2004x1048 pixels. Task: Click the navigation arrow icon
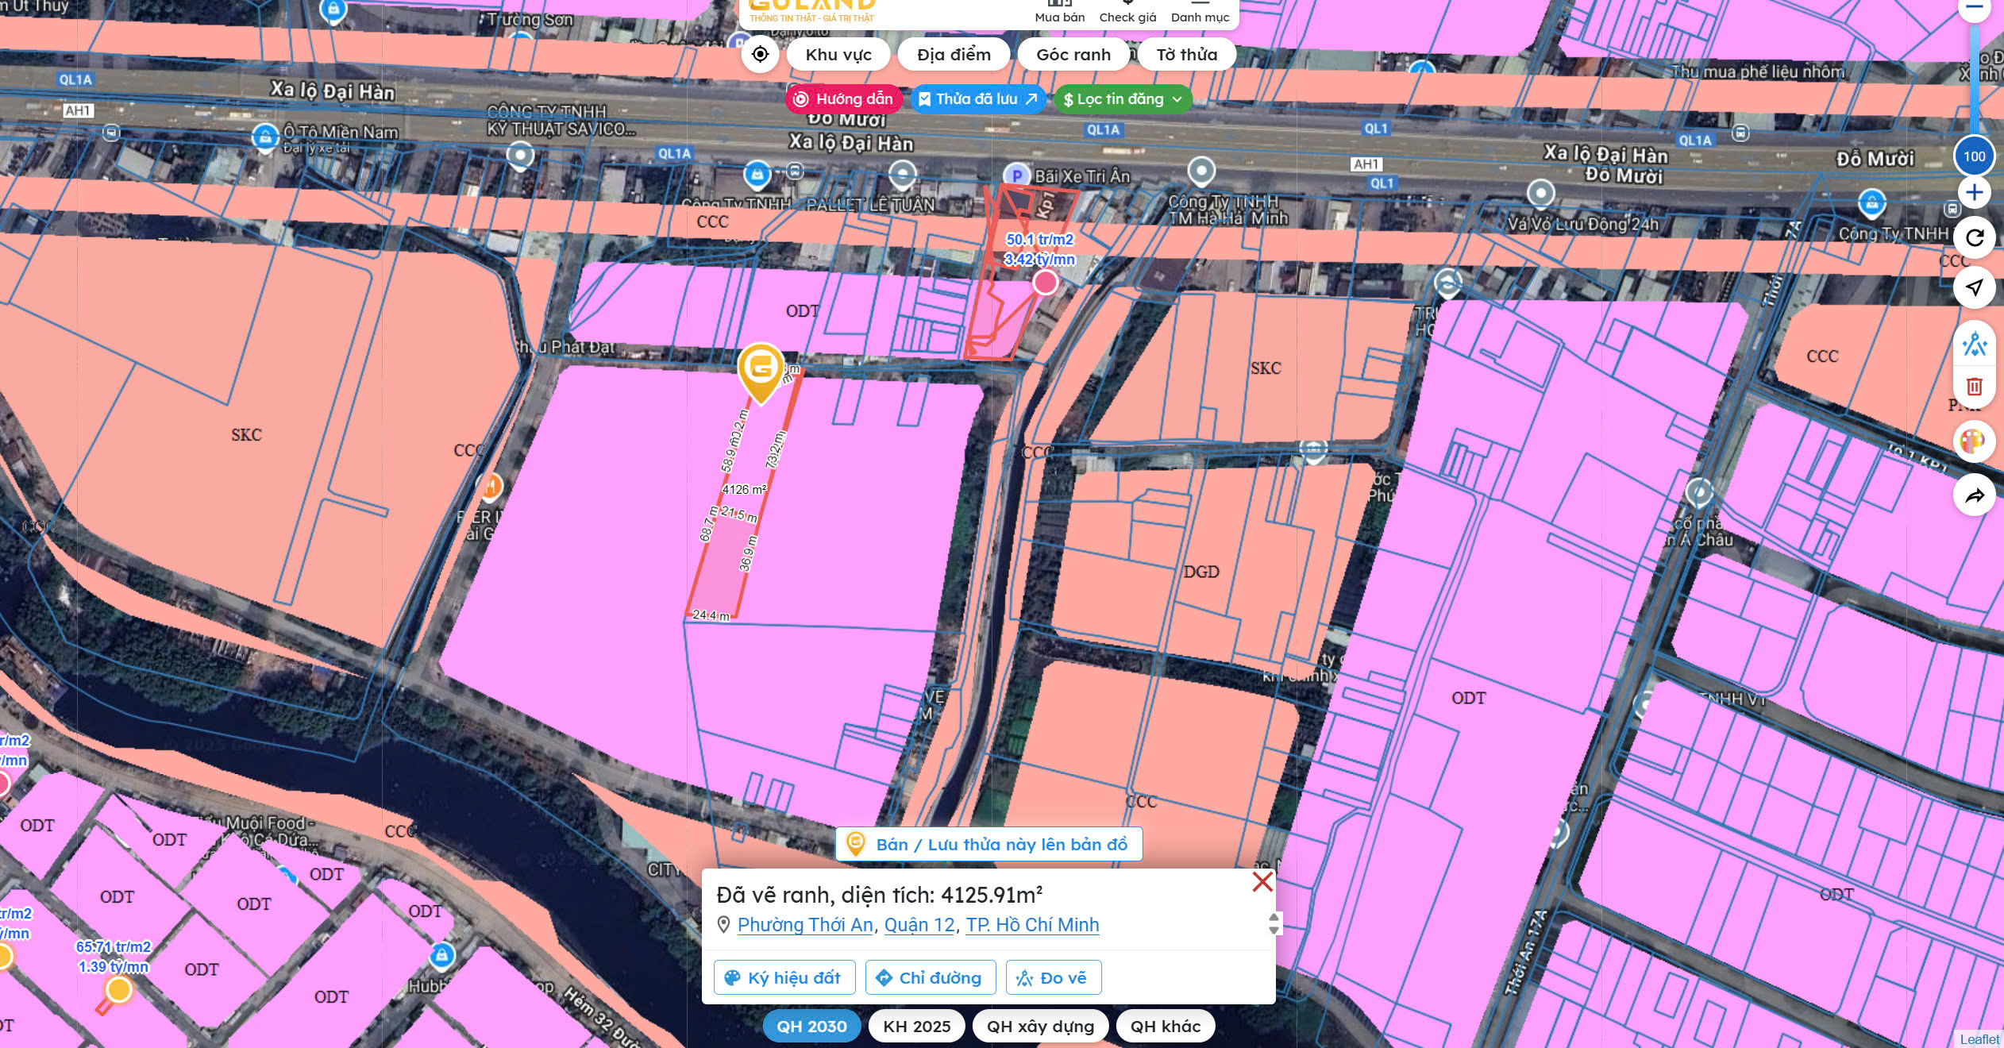[1974, 287]
